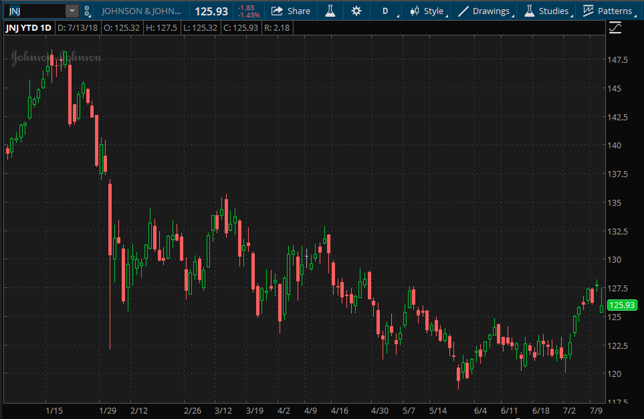644x419 pixels.
Task: Open the D timeframe dropdown
Action: click(x=385, y=11)
